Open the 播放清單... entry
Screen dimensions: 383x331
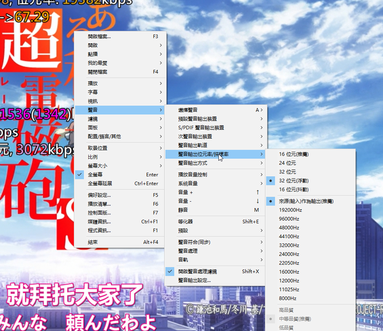point(120,204)
